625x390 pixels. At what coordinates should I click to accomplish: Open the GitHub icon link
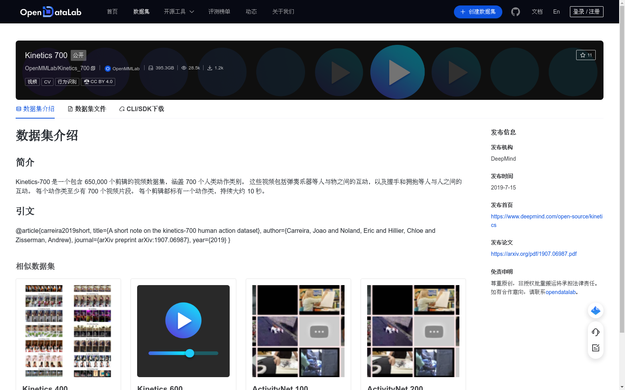(516, 12)
